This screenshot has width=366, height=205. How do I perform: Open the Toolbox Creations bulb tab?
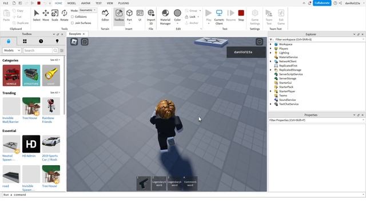[57, 41]
